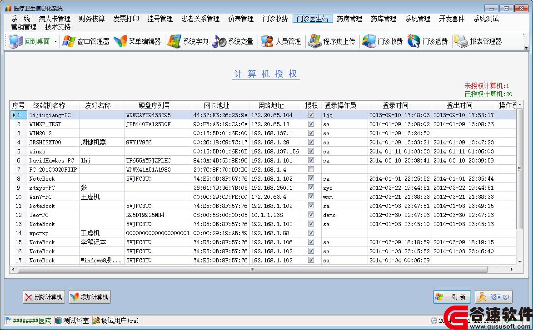
Task: Click 返回 button
Action: click(493, 297)
